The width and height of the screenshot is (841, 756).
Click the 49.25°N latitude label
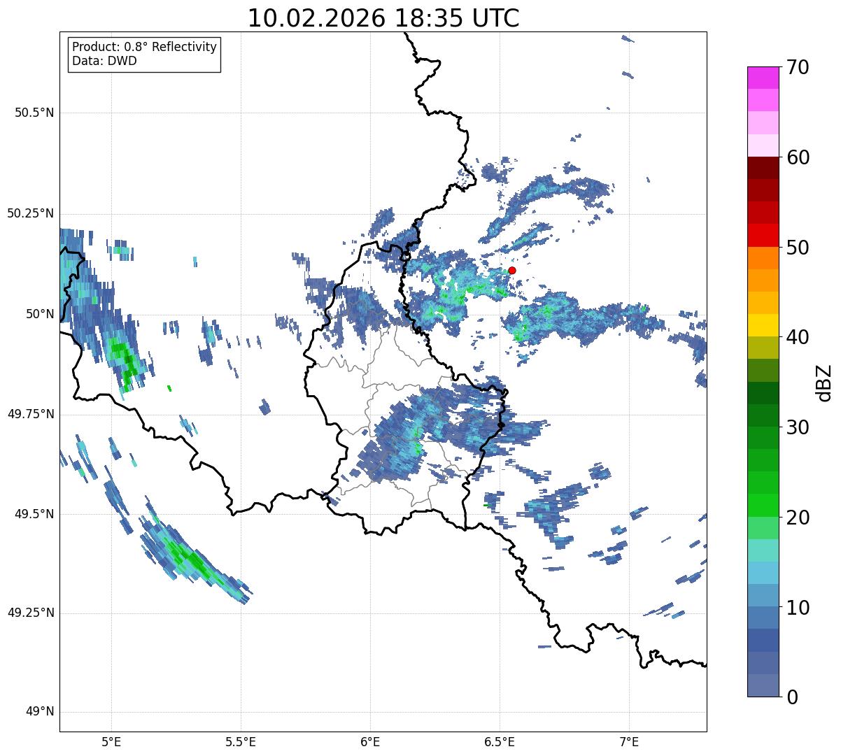pyautogui.click(x=31, y=613)
